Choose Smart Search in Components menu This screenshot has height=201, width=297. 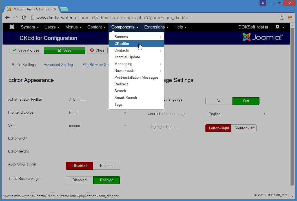[x=126, y=98]
